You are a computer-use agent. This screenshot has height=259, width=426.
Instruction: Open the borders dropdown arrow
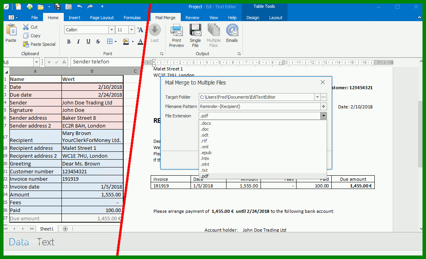(115, 41)
